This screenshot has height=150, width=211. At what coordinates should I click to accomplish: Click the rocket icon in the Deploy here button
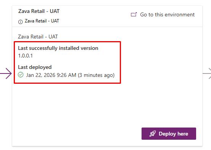pos(153,134)
